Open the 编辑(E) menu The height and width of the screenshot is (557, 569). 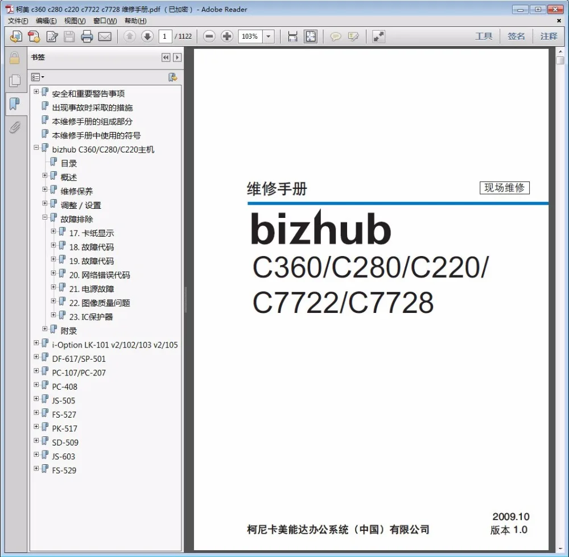(x=47, y=20)
